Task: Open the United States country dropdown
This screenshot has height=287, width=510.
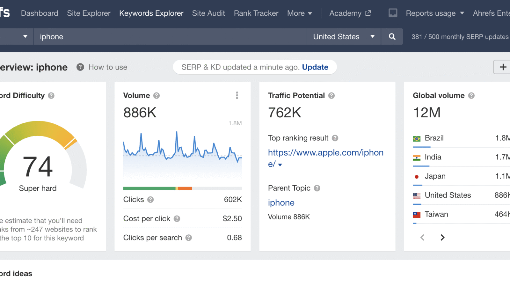Action: (344, 37)
